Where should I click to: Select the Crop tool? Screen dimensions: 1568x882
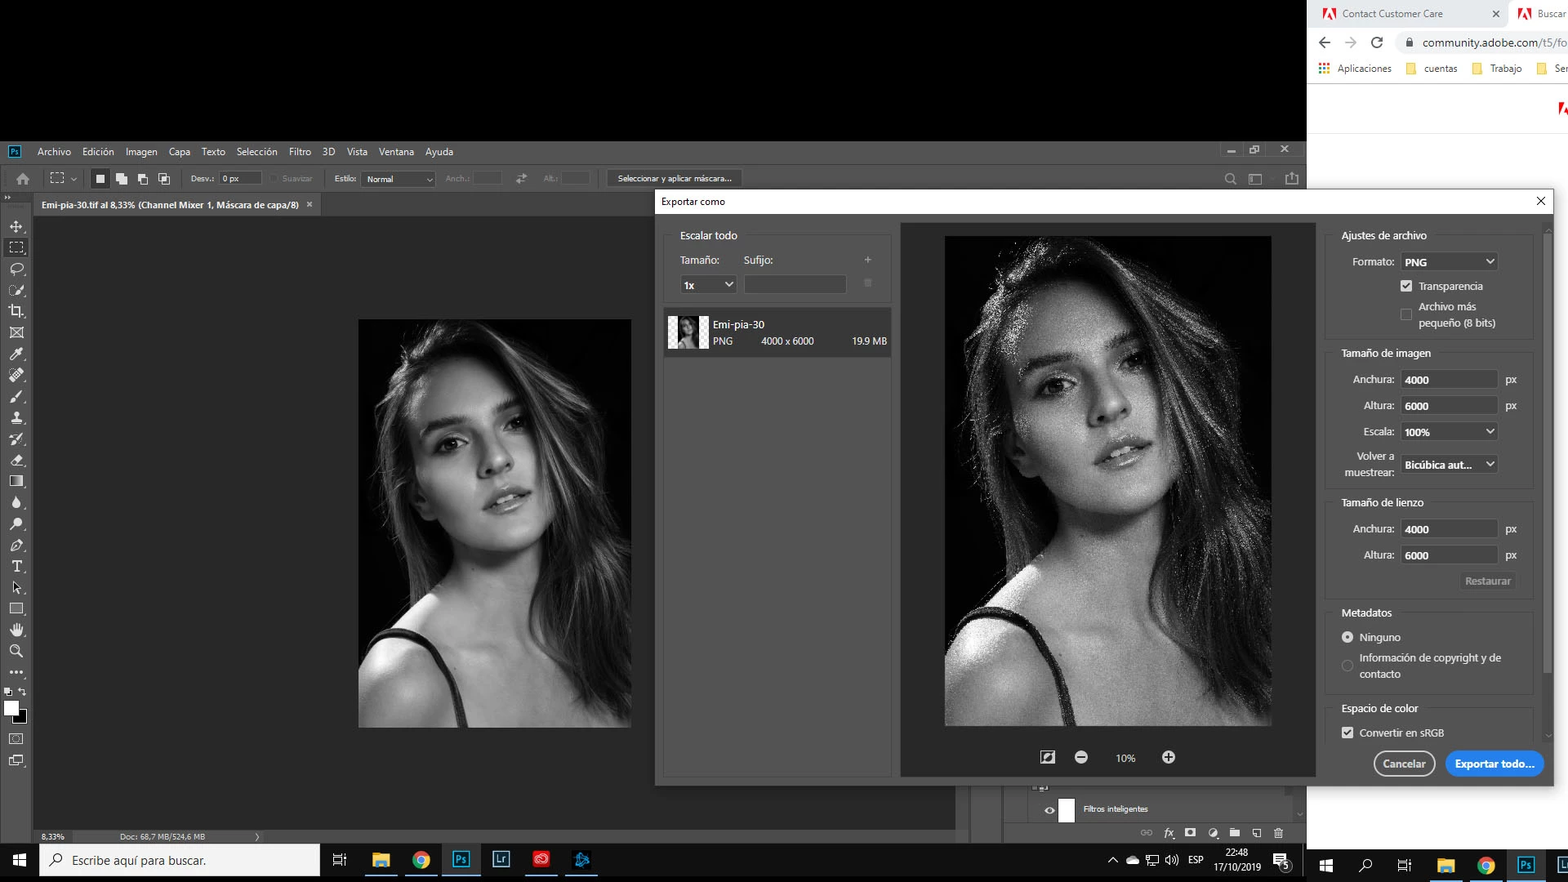point(16,311)
